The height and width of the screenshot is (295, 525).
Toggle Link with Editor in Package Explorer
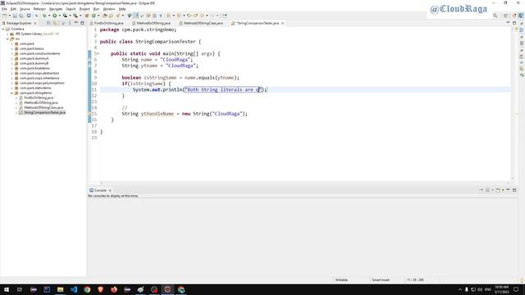(55, 23)
